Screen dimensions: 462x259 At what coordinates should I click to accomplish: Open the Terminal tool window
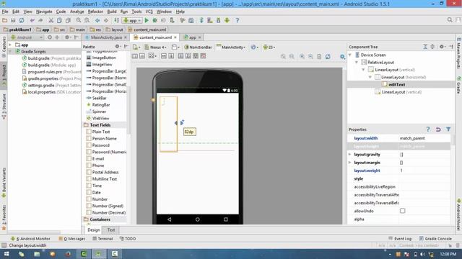click(x=103, y=239)
